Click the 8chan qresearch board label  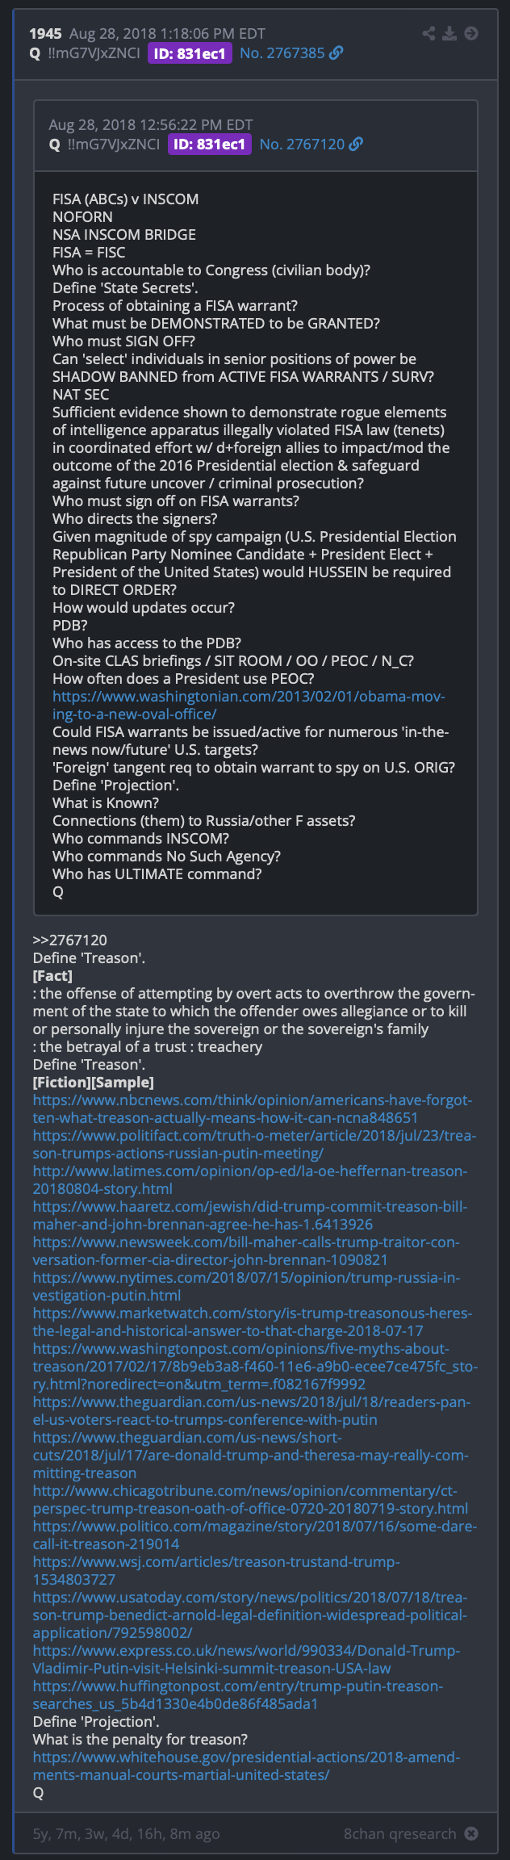[x=399, y=1833]
